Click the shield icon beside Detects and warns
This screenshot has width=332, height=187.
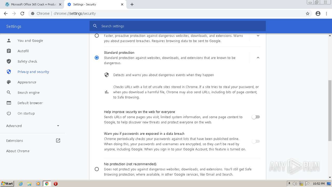tap(107, 75)
